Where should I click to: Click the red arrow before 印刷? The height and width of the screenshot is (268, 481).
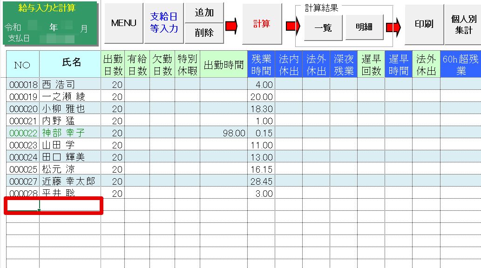click(393, 28)
